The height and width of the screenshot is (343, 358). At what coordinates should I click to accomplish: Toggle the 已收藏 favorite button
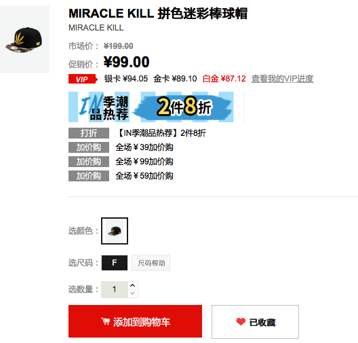[255, 322]
